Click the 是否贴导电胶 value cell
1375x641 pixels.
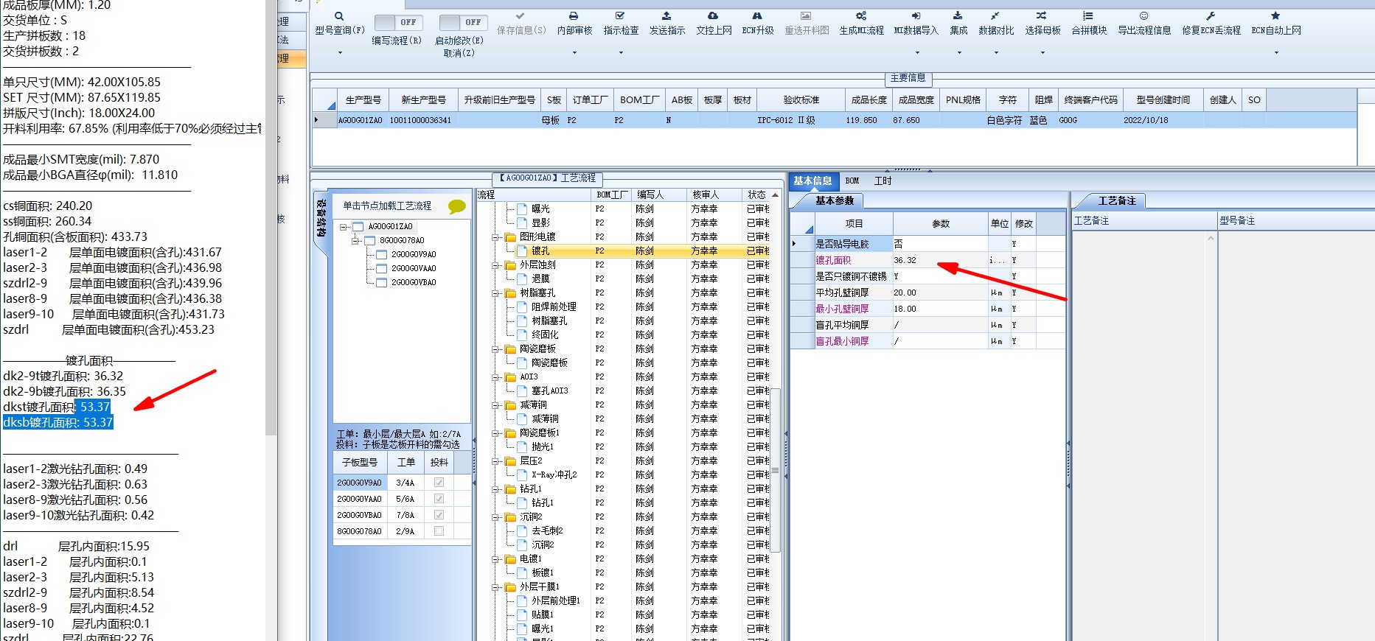point(940,244)
